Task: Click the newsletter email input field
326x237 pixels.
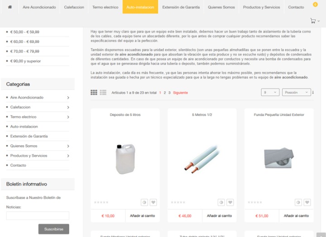Action: pyautogui.click(x=38, y=216)
